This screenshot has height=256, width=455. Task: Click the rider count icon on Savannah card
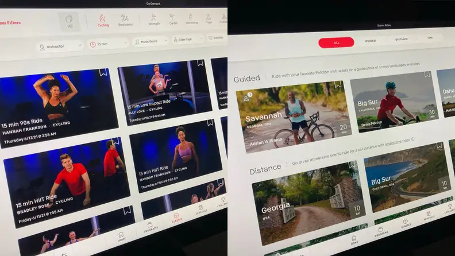[x=248, y=97]
